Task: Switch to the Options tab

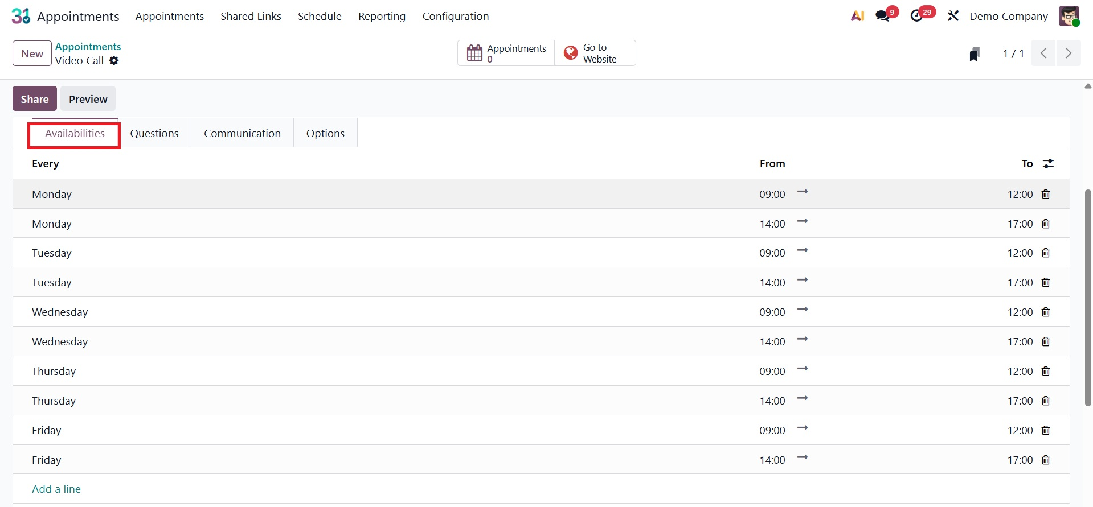Action: (325, 134)
